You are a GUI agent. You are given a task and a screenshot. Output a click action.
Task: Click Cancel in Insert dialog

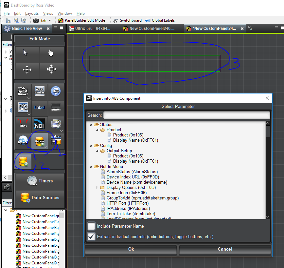pos(225,249)
